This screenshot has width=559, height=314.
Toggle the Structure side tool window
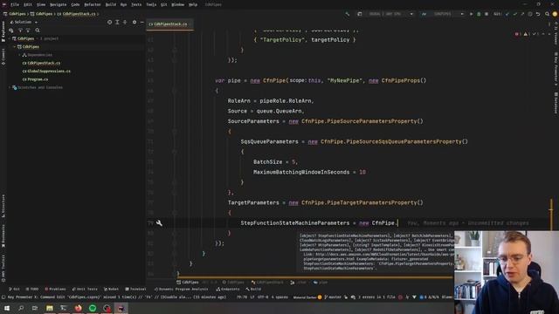tap(3, 206)
